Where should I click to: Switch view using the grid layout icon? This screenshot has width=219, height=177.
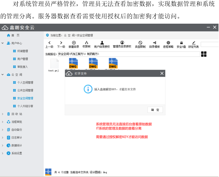click(x=204, y=54)
